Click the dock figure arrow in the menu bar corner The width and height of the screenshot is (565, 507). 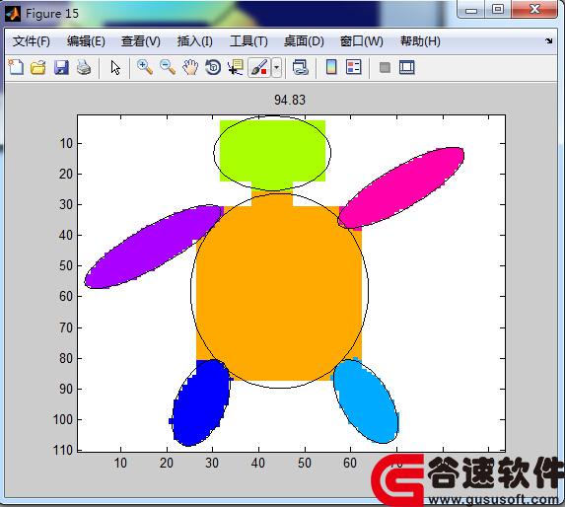(x=549, y=41)
